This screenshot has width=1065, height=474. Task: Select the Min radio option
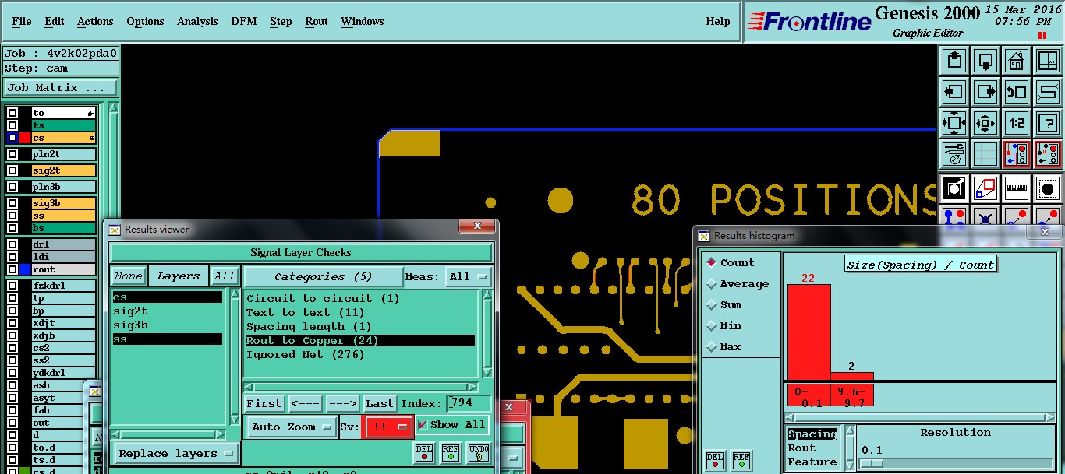pyautogui.click(x=724, y=326)
